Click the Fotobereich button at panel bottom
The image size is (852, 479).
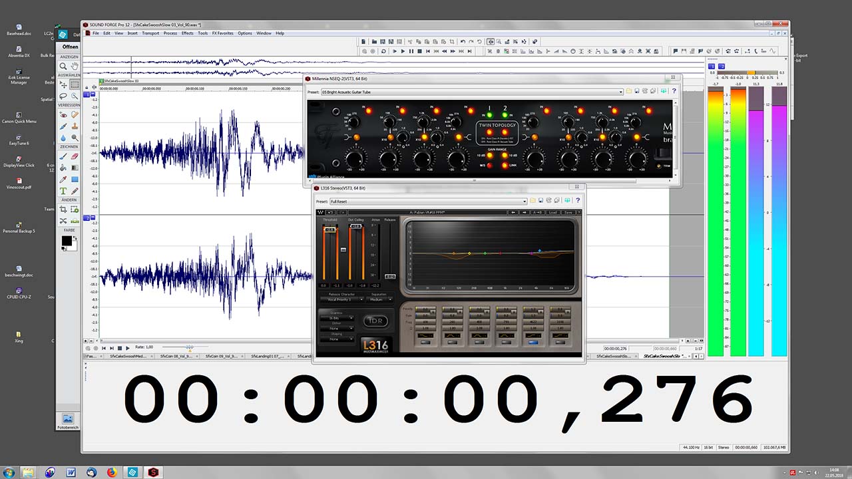pos(67,419)
